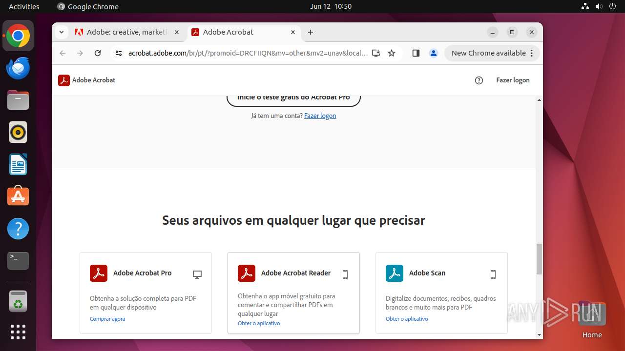Open Chrome three-dot menu
The height and width of the screenshot is (351, 625).
coord(532,53)
